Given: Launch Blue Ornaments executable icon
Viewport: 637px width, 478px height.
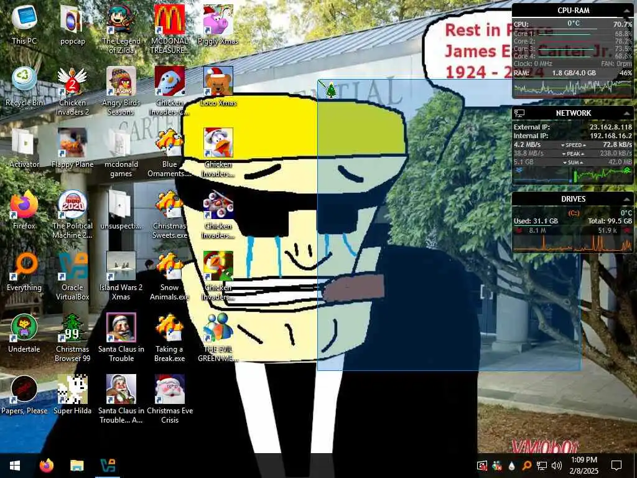Looking at the screenshot, I should pos(169,152).
